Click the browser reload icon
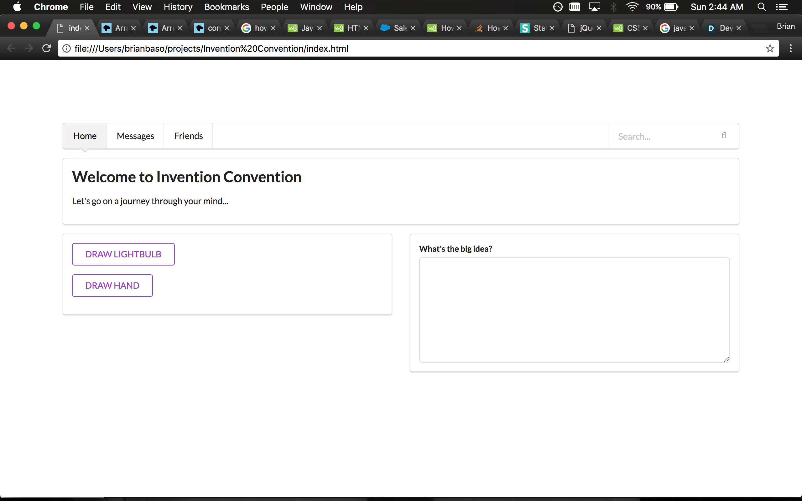This screenshot has height=501, width=802. pos(46,48)
